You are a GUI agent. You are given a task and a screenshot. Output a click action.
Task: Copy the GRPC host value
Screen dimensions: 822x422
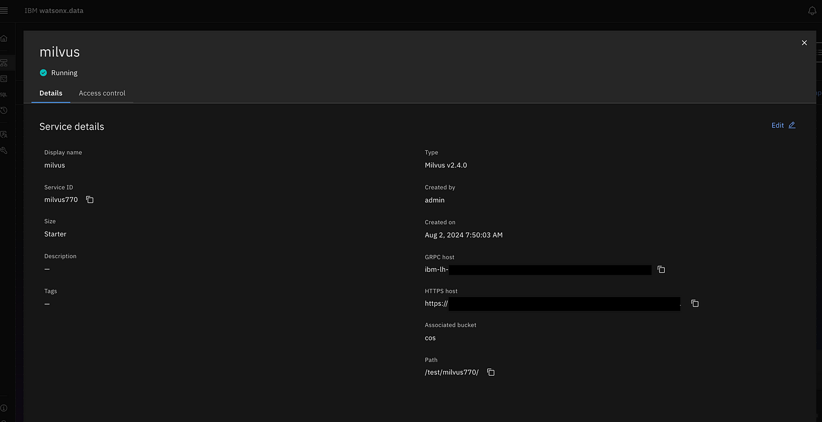coord(661,269)
